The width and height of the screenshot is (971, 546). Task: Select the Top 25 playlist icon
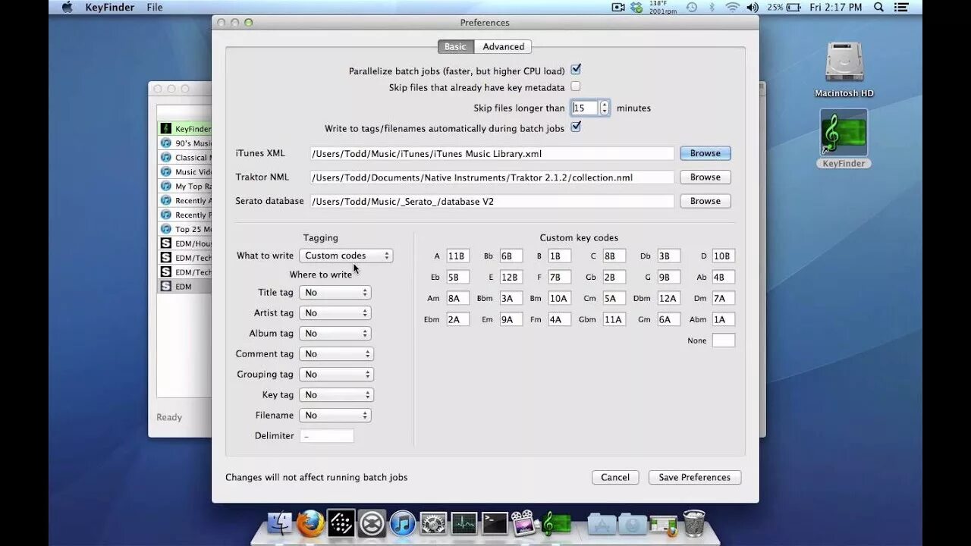pyautogui.click(x=165, y=229)
